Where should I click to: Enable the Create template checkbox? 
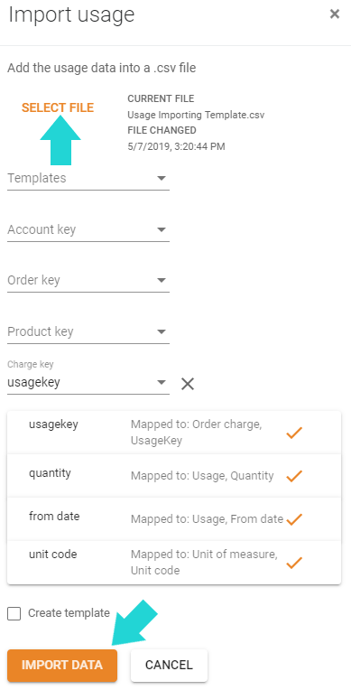point(14,613)
